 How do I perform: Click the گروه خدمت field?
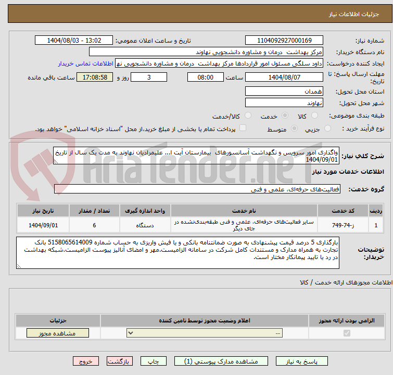pyautogui.click(x=197, y=189)
